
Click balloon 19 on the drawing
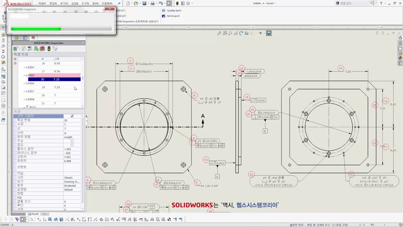(x=340, y=68)
